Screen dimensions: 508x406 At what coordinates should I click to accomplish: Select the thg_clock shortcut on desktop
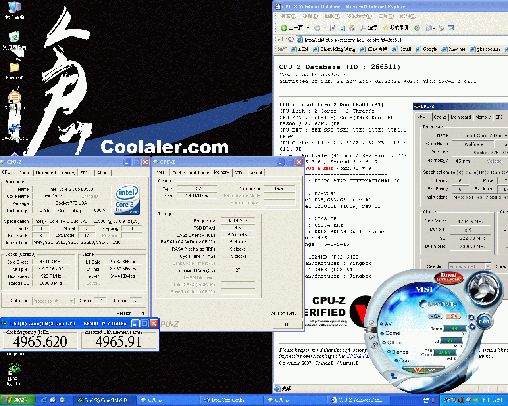point(15,375)
